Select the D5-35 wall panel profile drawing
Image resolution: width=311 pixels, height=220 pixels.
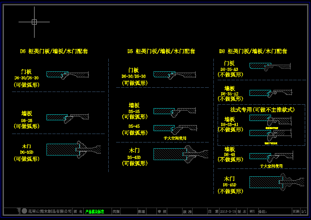click(174, 111)
